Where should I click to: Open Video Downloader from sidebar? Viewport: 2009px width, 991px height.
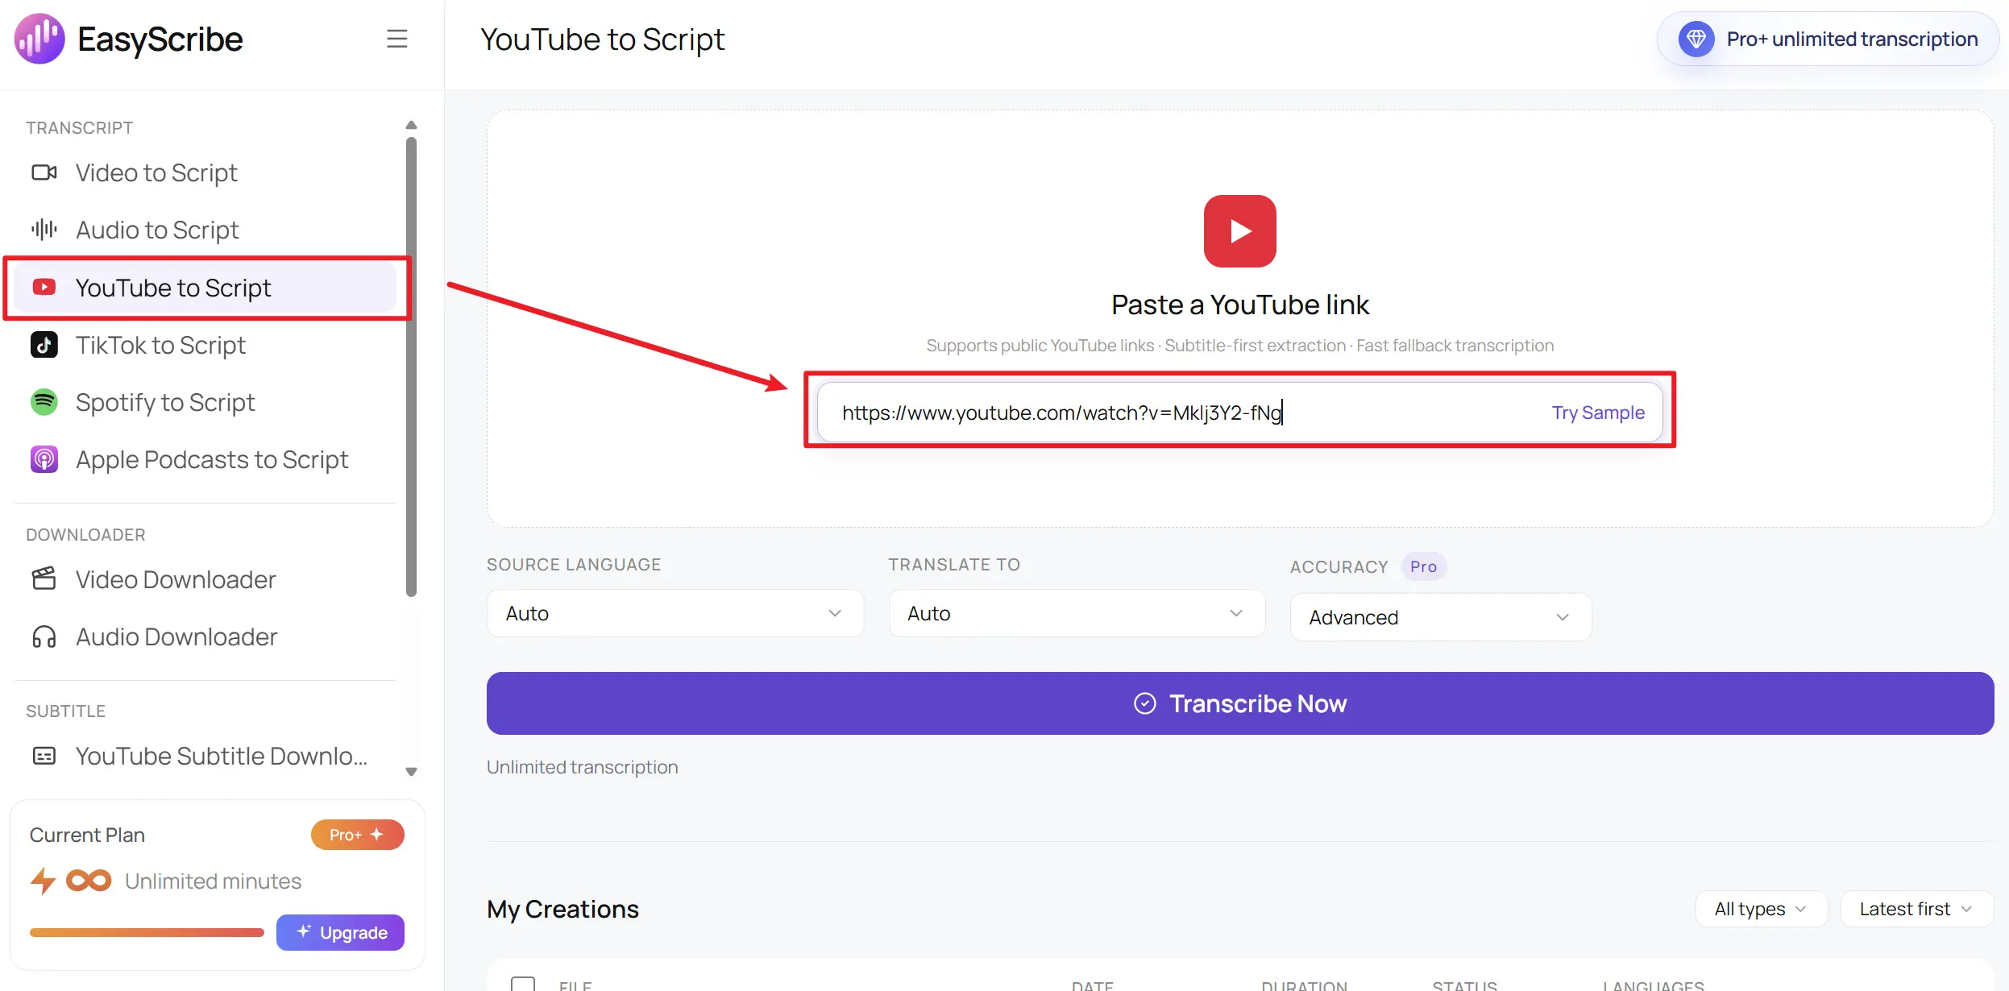pos(206,579)
